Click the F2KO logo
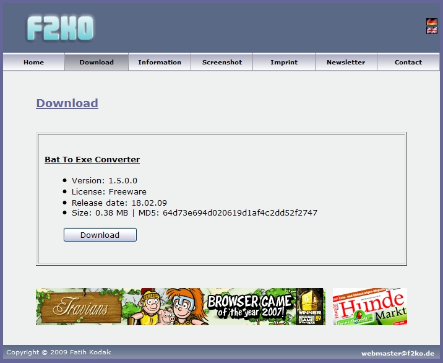This screenshot has width=443, height=363. [x=60, y=28]
